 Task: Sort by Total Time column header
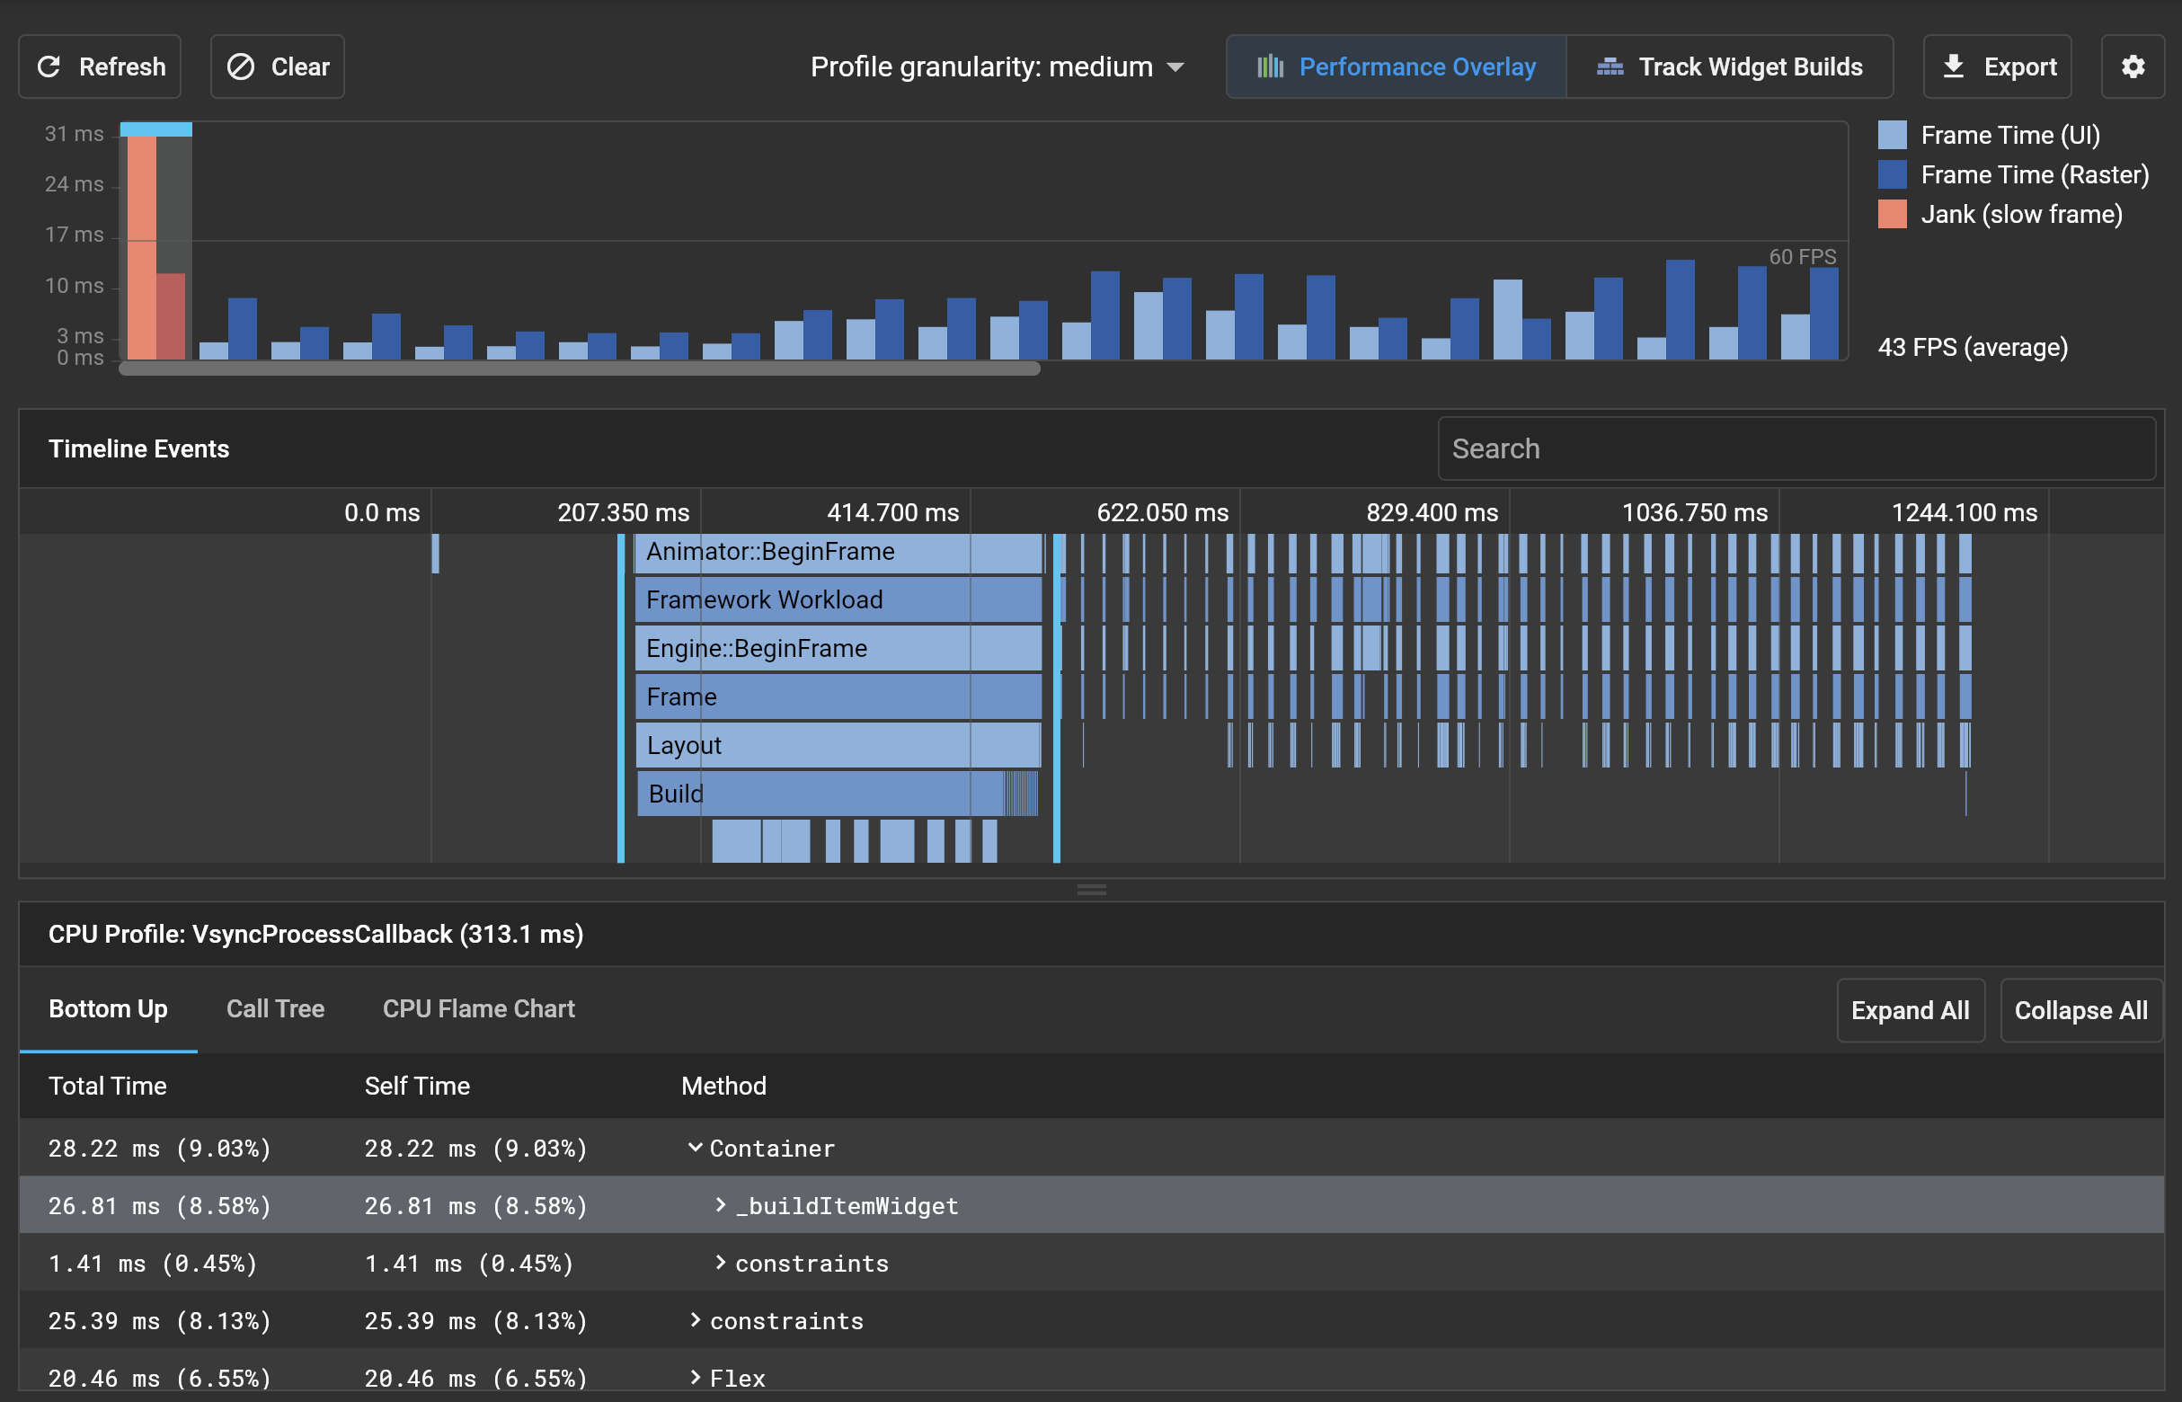pyautogui.click(x=108, y=1085)
